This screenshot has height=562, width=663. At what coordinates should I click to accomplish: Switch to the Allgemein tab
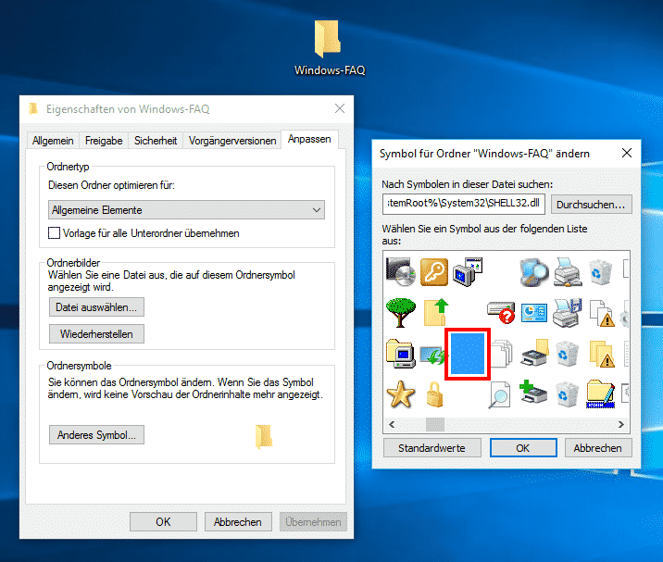pyautogui.click(x=53, y=141)
